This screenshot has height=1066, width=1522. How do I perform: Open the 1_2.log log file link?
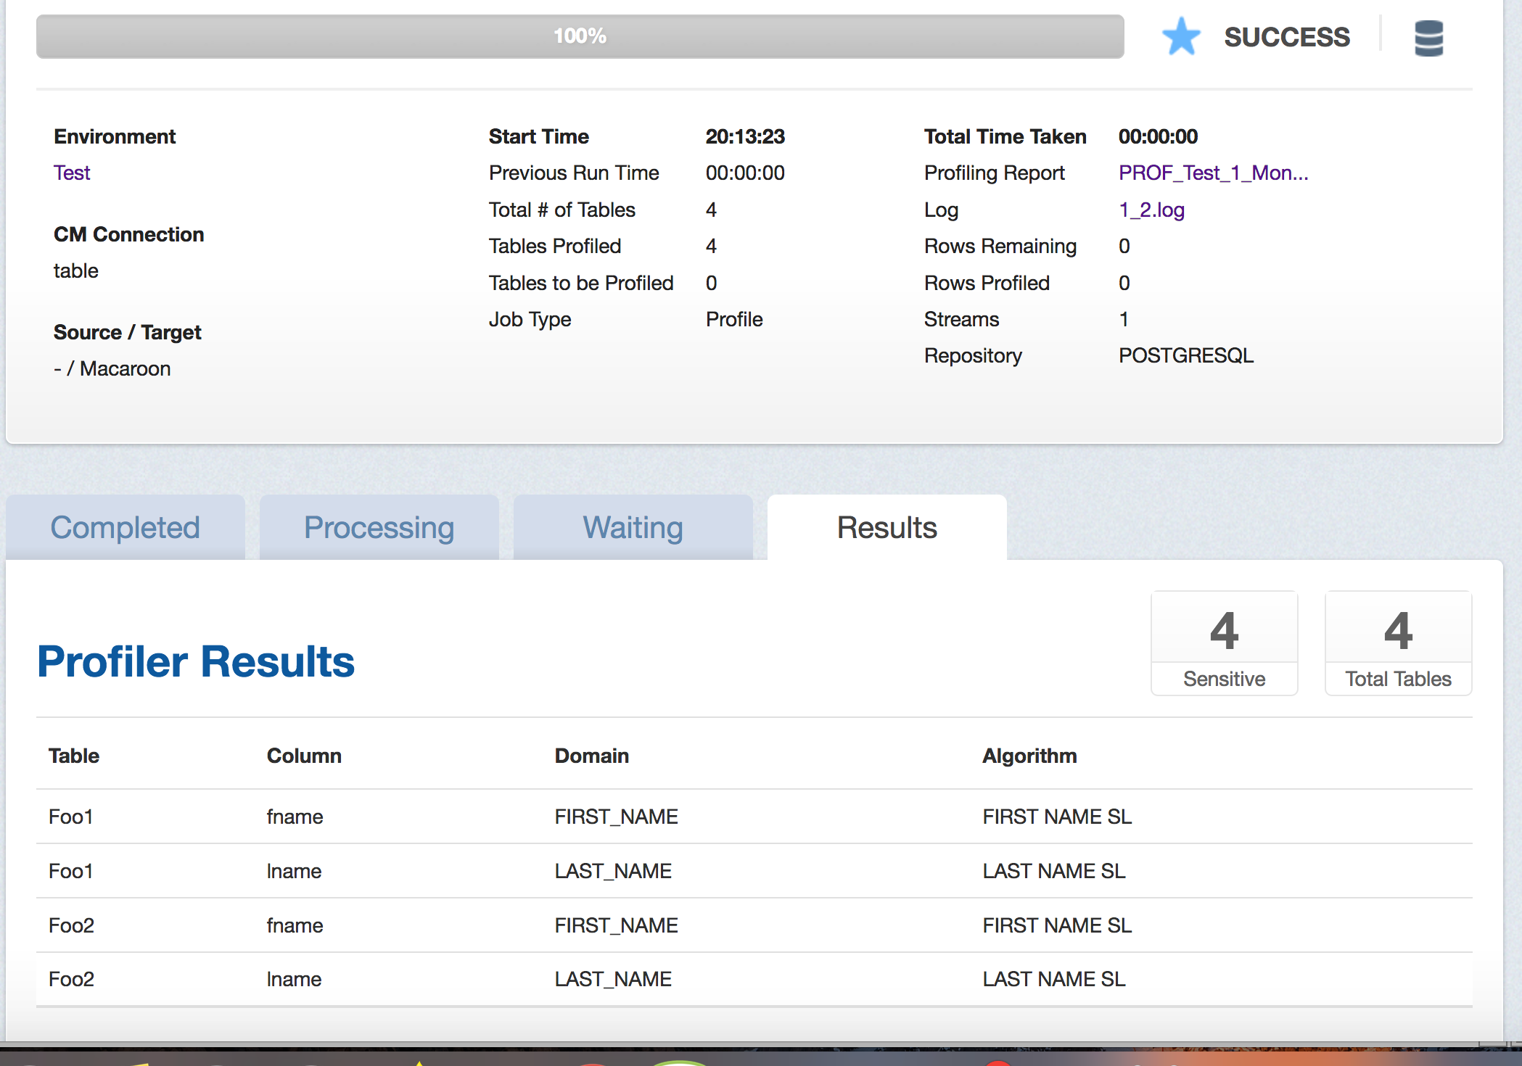tap(1151, 210)
